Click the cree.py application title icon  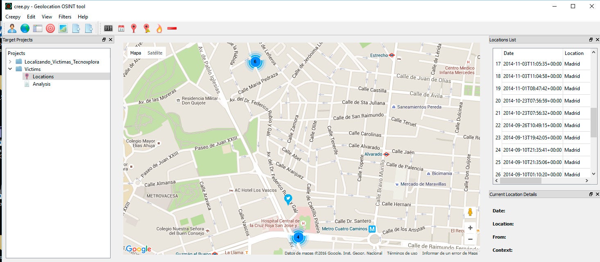click(x=9, y=6)
